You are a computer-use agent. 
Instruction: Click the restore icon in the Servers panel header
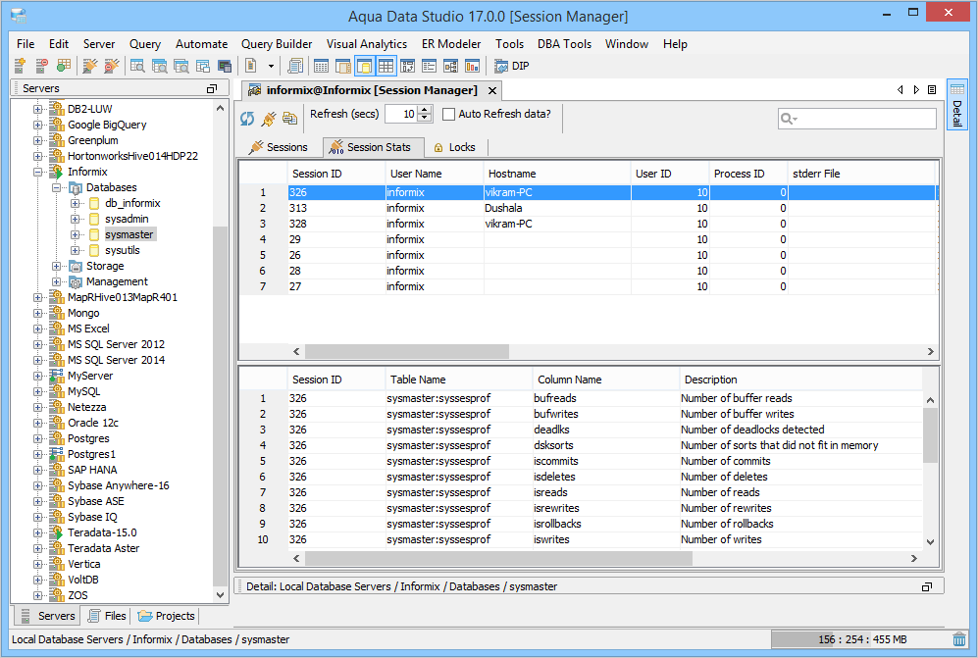[212, 88]
